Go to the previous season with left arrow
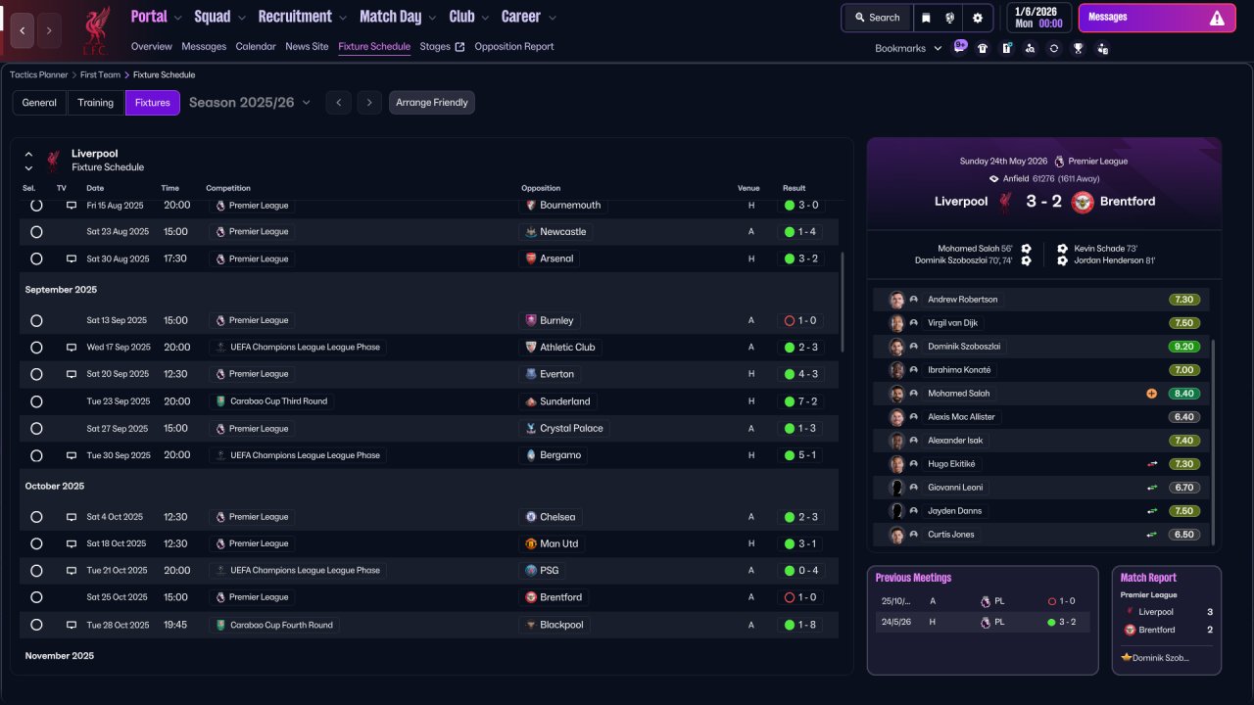Screen dimensions: 1254x705 338,103
